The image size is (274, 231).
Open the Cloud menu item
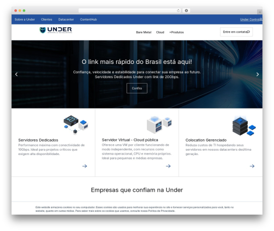tap(160, 32)
